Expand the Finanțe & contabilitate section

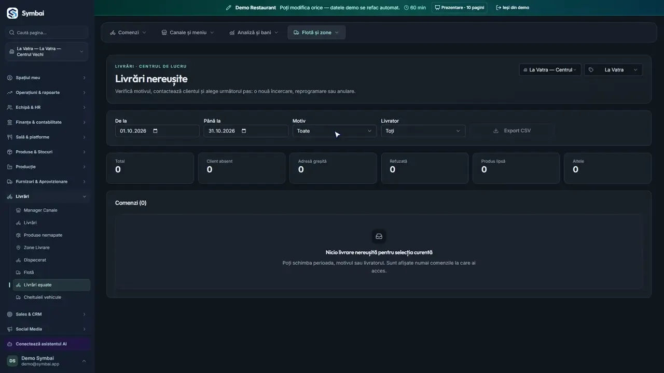point(47,122)
